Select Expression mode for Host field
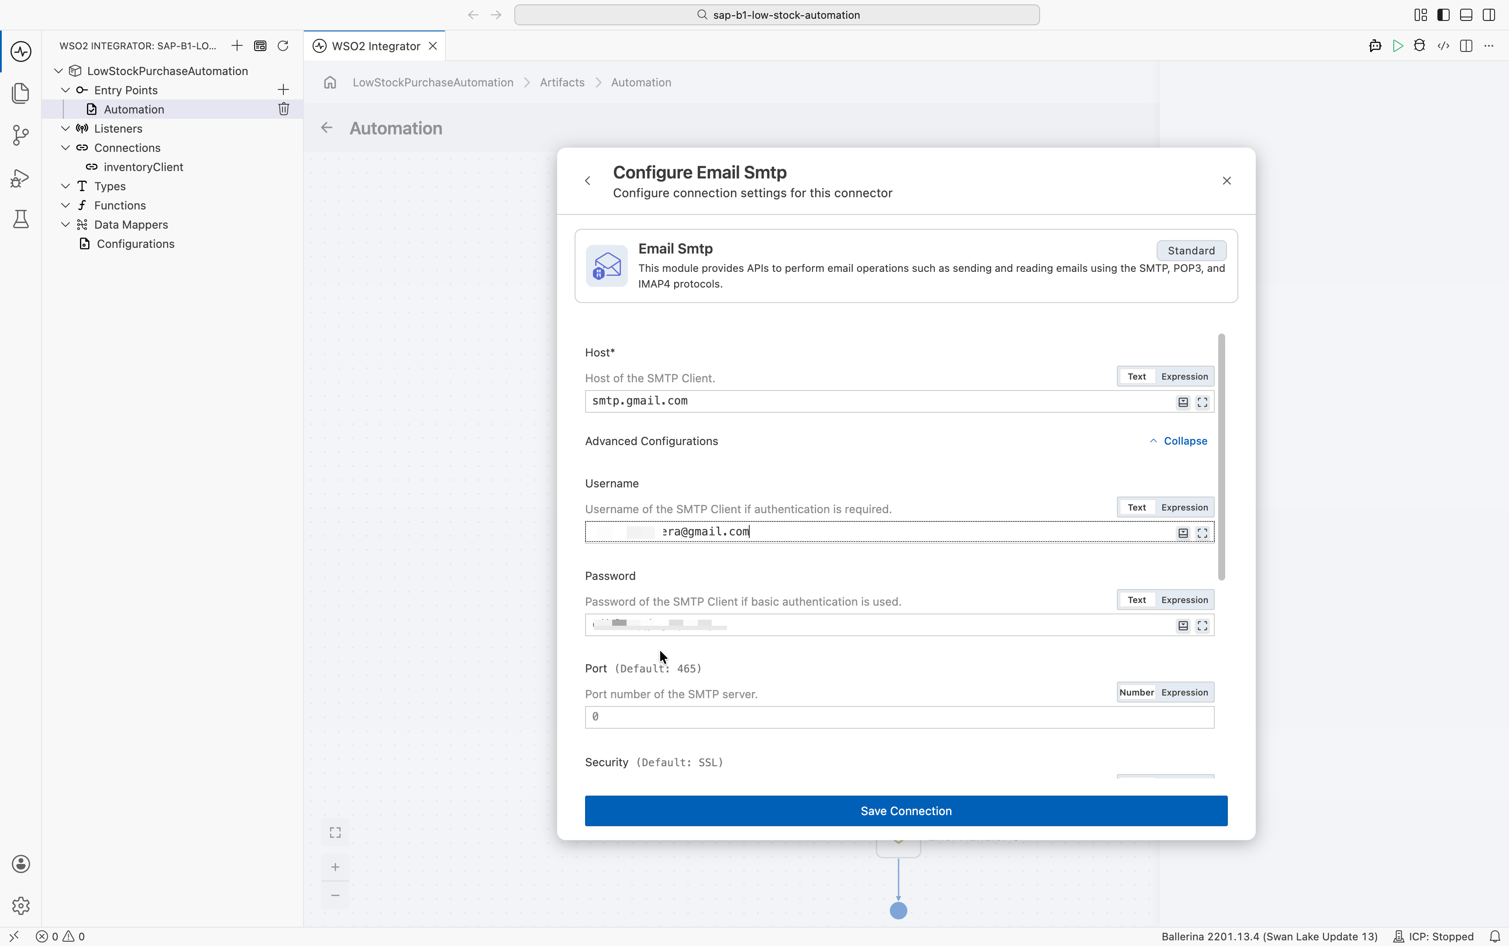The width and height of the screenshot is (1509, 946). [1184, 377]
